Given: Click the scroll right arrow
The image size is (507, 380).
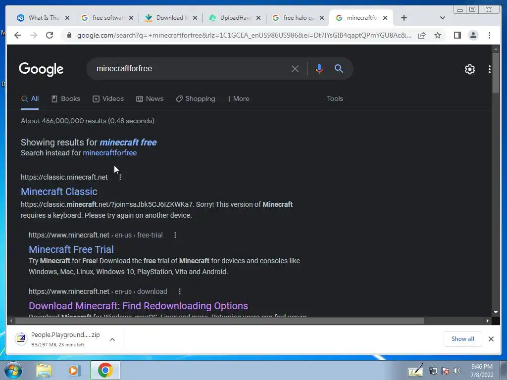Looking at the screenshot, I should [488, 321].
